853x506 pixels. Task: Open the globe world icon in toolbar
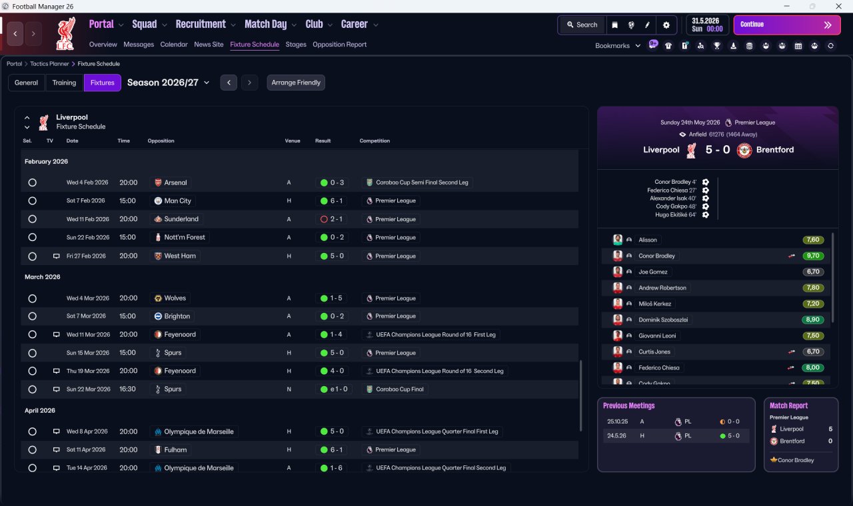pos(631,25)
